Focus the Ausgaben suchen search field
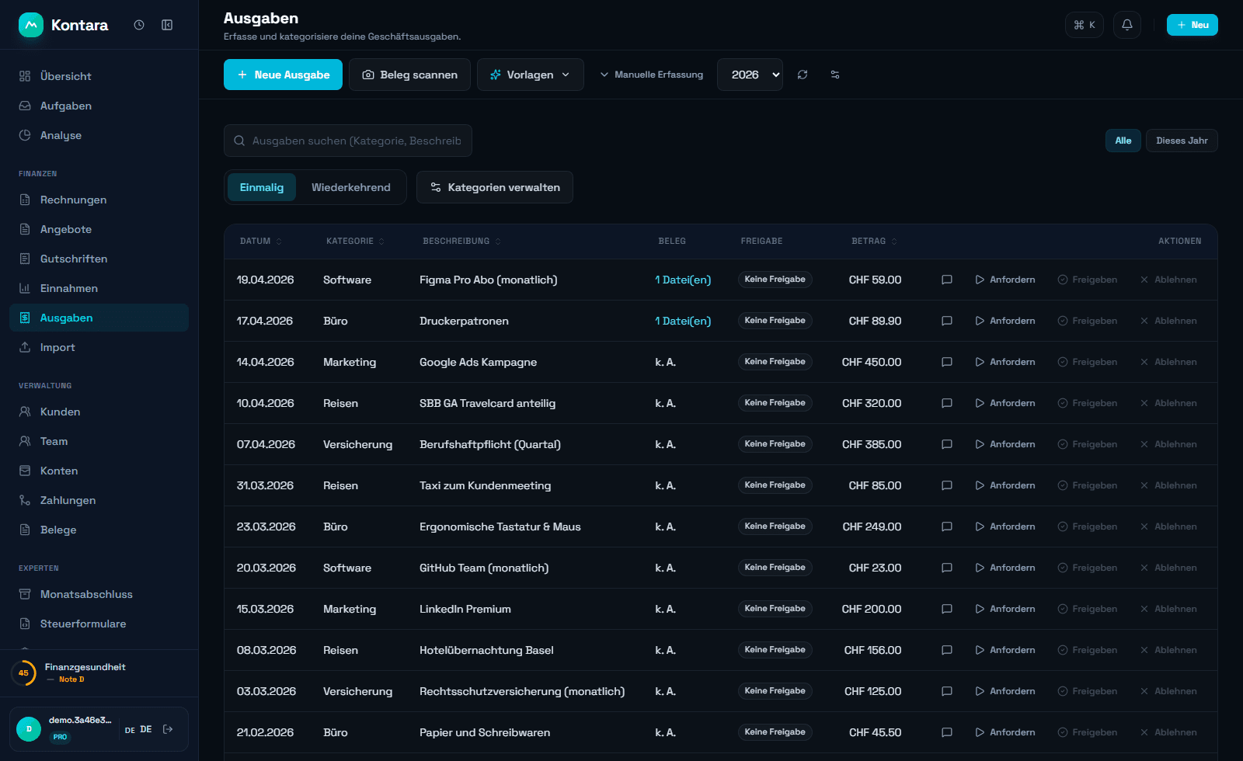 pos(348,141)
